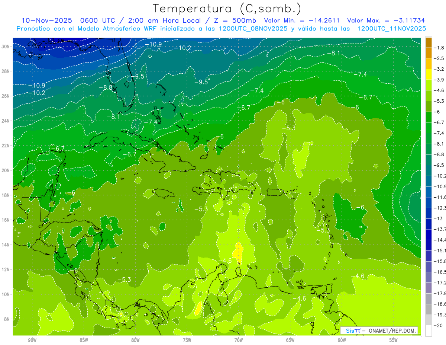Click the "14N" latitude axis label
Image resolution: width=446 pixels, height=345 pixels.
pyautogui.click(x=6, y=245)
